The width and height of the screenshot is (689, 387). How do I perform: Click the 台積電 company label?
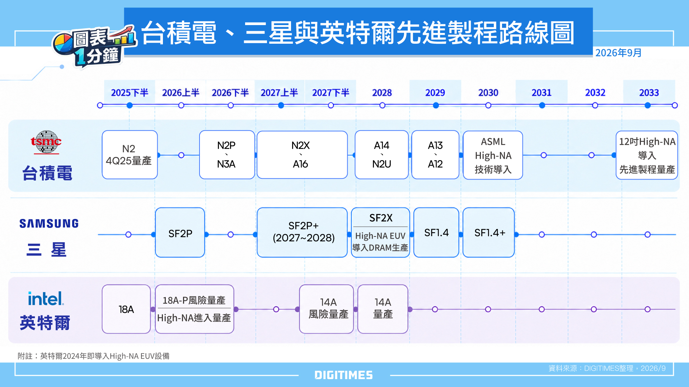pos(47,173)
